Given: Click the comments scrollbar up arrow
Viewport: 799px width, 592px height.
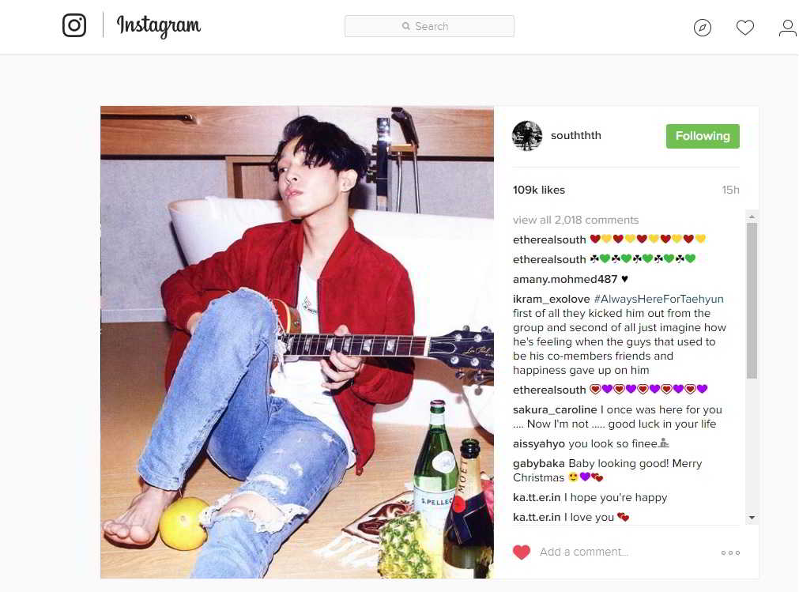Looking at the screenshot, I should point(752,217).
